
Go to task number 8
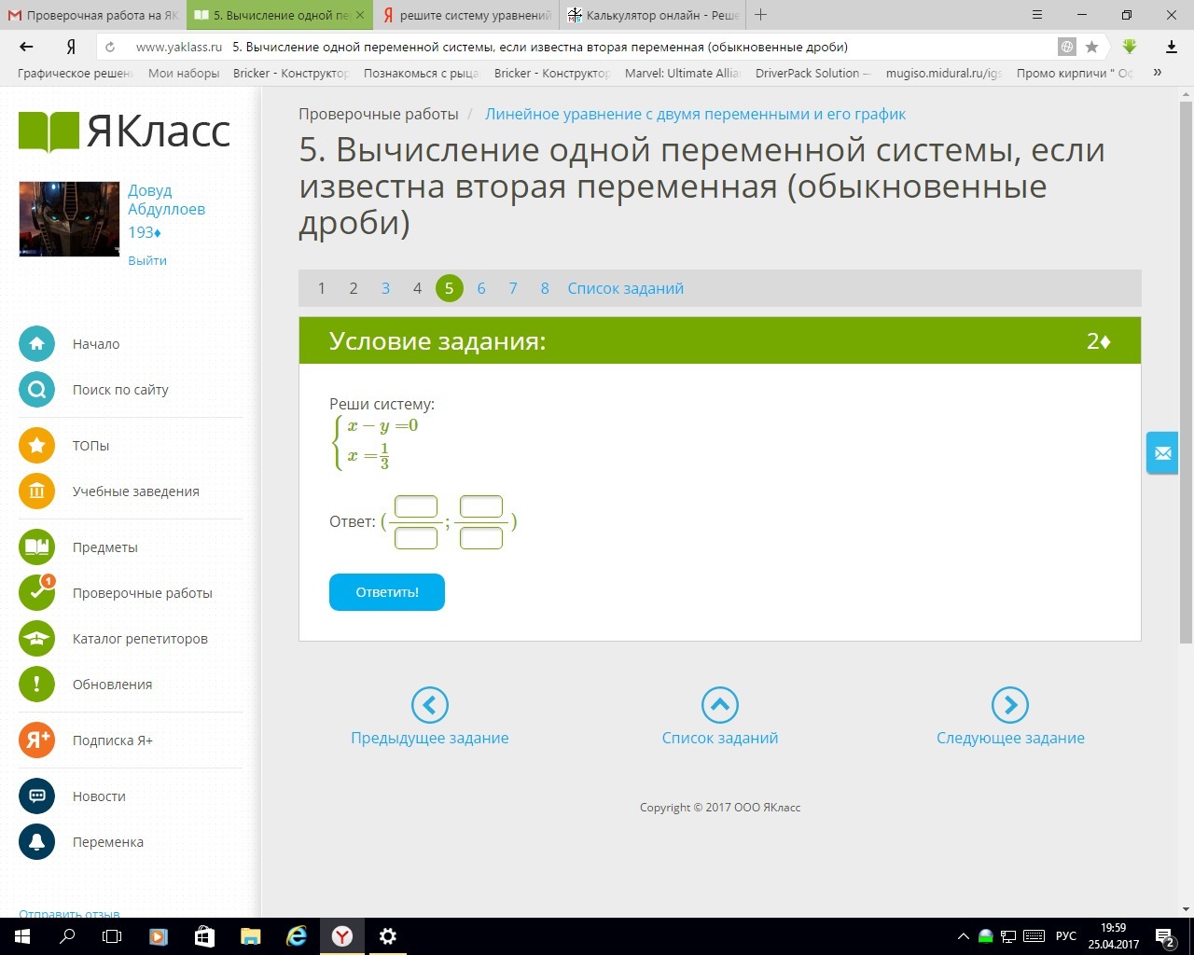pos(545,288)
